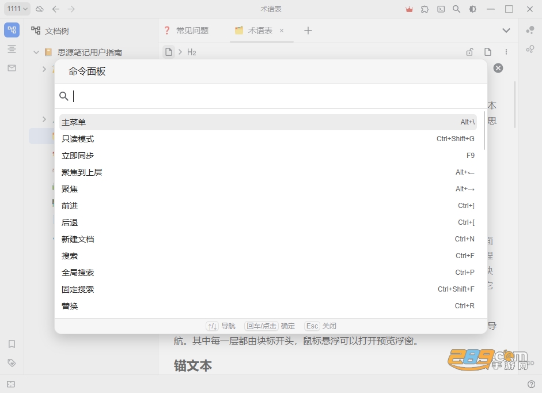This screenshot has height=393, width=542.
Task: Click the crown membership icon
Action: [410, 9]
